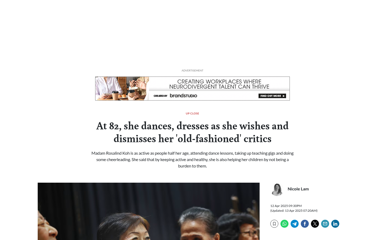The image size is (385, 240).
Task: Bookmark this article with the save icon
Action: pyautogui.click(x=274, y=224)
